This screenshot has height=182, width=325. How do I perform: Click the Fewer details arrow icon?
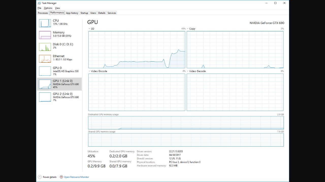(40, 177)
